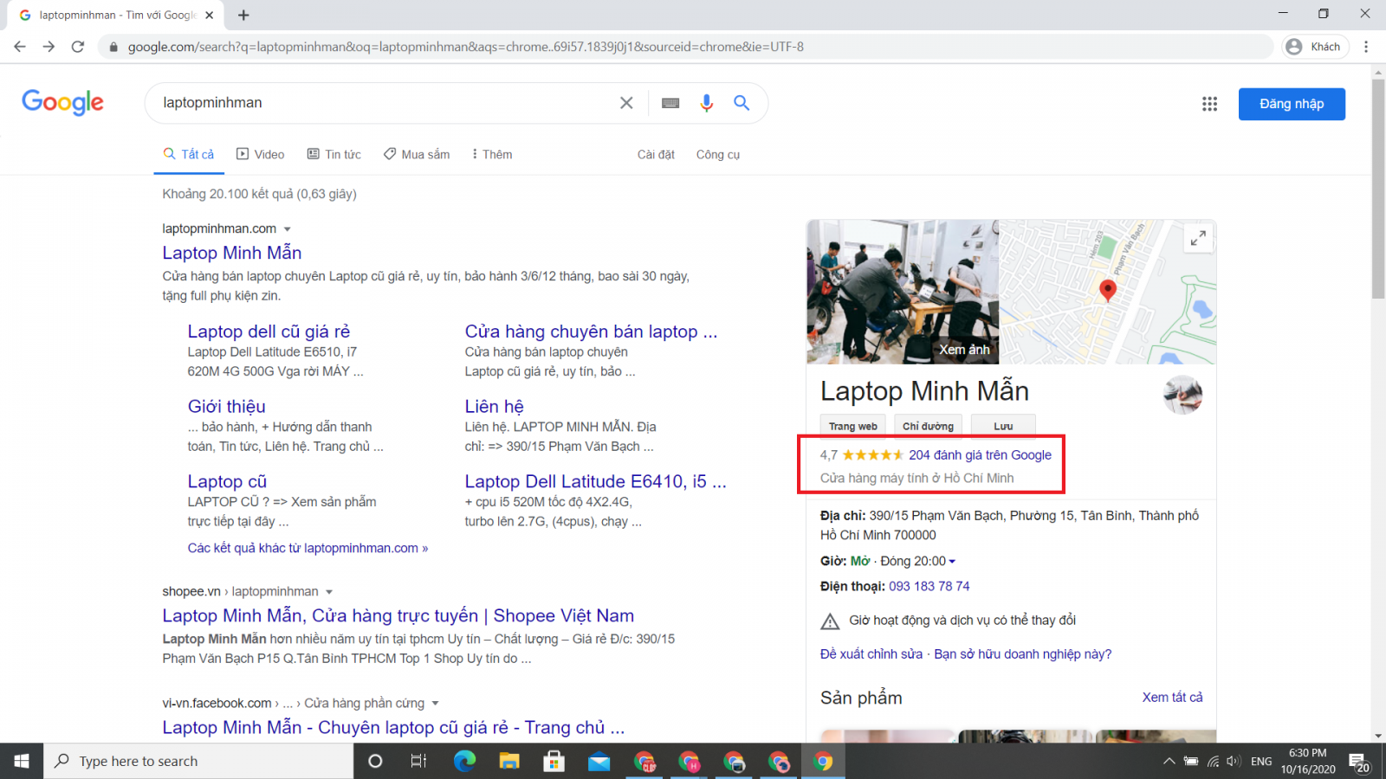This screenshot has width=1386, height=779.
Task: Open the Mail app from the taskbar
Action: point(599,761)
